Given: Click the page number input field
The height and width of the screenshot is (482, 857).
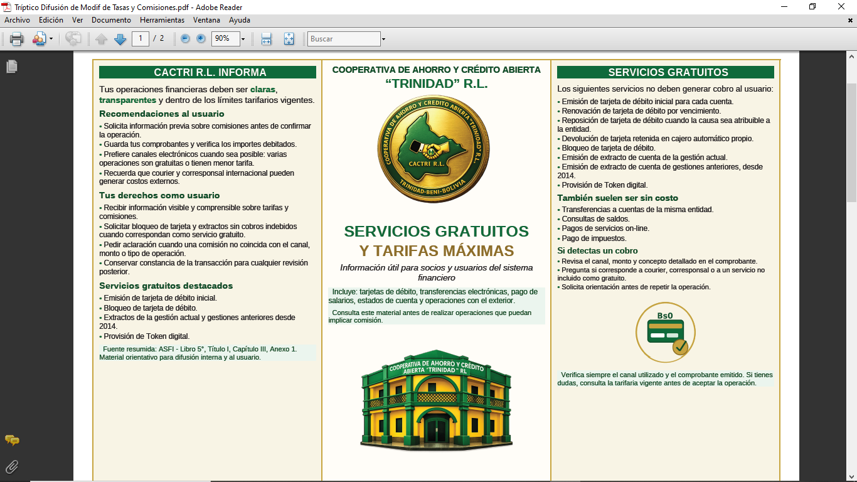Looking at the screenshot, I should [140, 39].
